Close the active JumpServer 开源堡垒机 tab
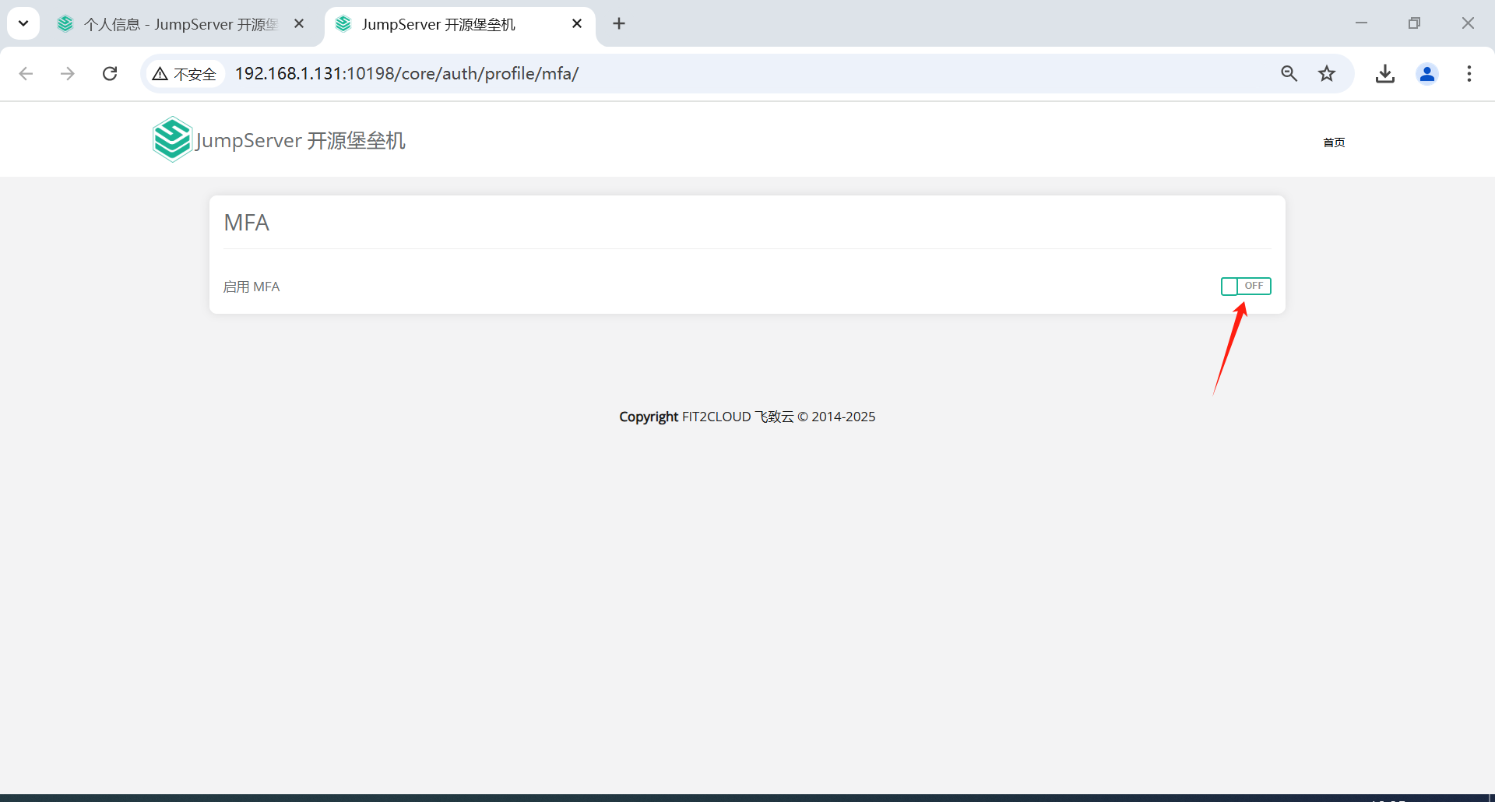Screen dimensions: 1495x802 577,24
